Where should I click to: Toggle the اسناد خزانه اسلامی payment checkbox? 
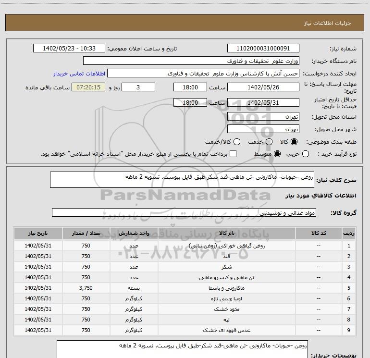(x=233, y=154)
